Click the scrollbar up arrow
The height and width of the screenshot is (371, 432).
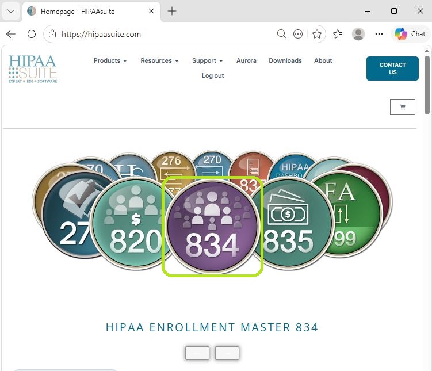point(427,51)
